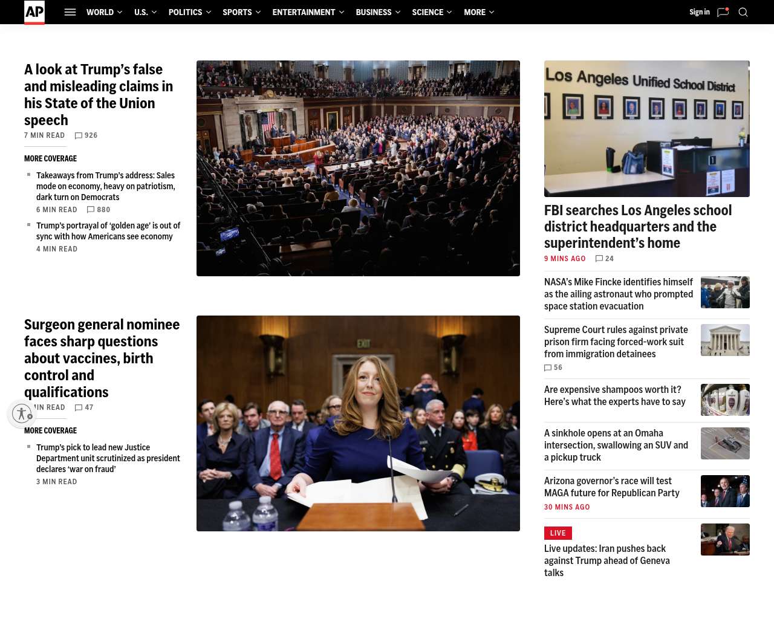Go to the Business section

[x=374, y=12]
